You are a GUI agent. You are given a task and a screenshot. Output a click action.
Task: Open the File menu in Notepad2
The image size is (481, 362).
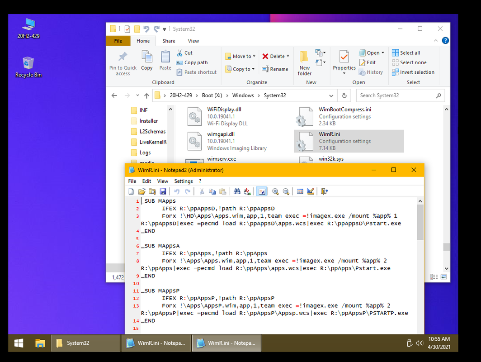pyautogui.click(x=132, y=181)
